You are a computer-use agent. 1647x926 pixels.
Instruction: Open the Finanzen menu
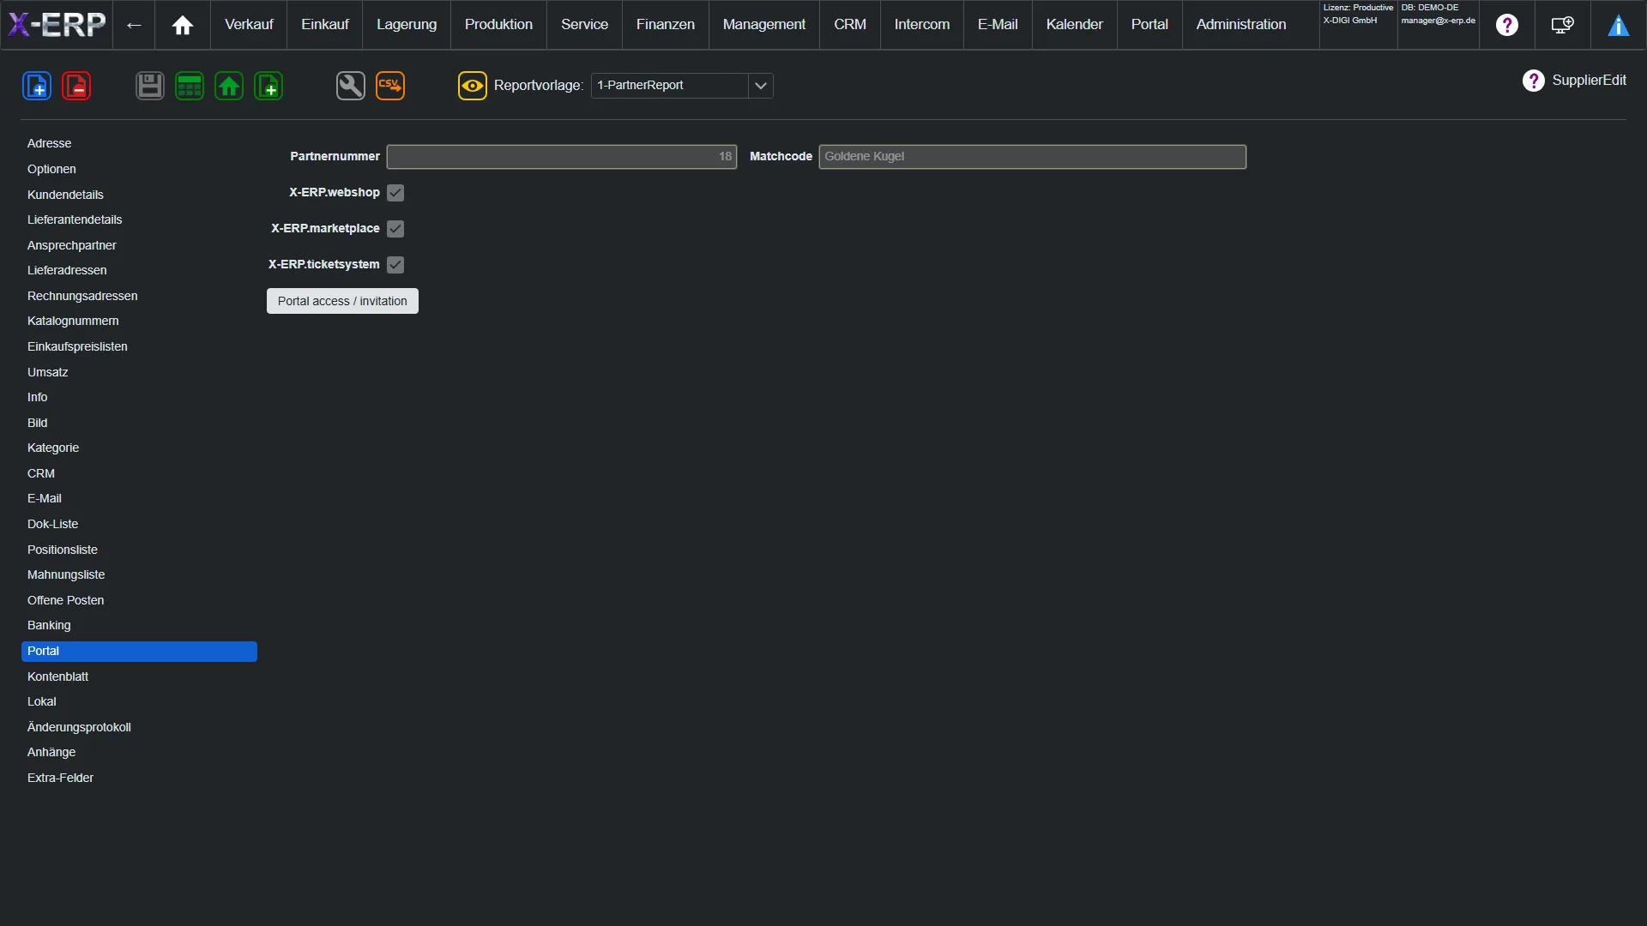tap(666, 25)
